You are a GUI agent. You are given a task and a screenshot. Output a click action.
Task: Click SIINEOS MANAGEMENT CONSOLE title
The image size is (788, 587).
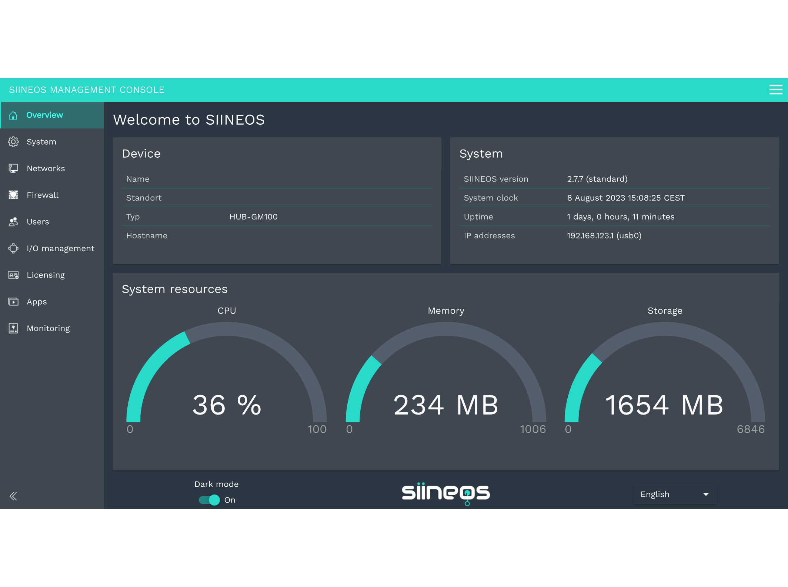pyautogui.click(x=87, y=90)
